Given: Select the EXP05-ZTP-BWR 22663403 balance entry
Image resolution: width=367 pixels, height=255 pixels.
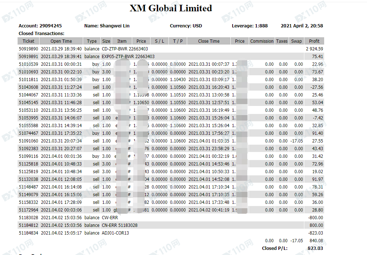Looking at the screenshot, I should [x=128, y=57].
